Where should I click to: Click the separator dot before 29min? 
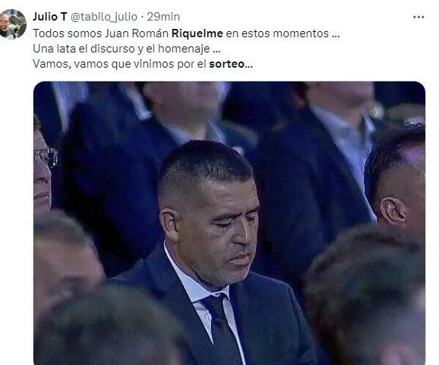click(x=142, y=17)
